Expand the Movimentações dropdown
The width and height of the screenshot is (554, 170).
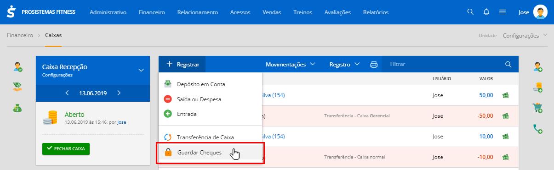(x=290, y=65)
